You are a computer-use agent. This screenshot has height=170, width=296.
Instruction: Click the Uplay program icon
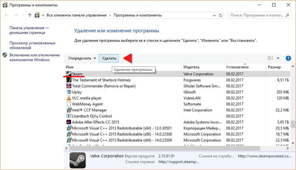pyautogui.click(x=69, y=92)
